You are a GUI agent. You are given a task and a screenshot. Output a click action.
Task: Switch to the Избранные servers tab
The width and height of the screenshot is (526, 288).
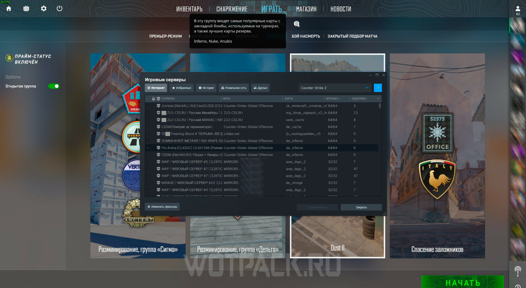point(182,88)
